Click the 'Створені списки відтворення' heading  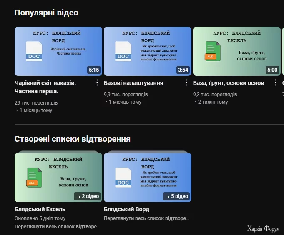73,139
